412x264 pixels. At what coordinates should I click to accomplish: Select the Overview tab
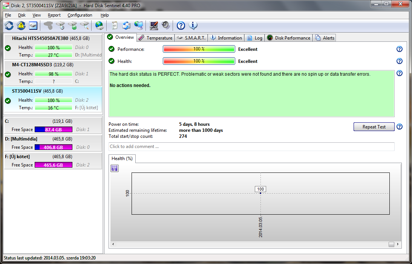click(x=121, y=37)
